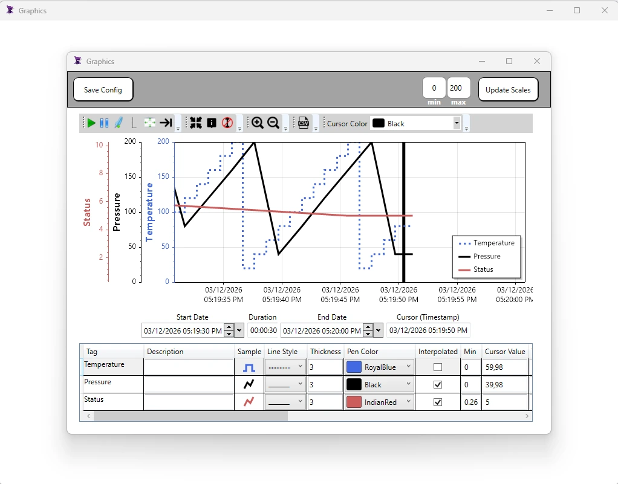Click Pressure zigzag sample icon
The width and height of the screenshot is (618, 484).
click(249, 384)
